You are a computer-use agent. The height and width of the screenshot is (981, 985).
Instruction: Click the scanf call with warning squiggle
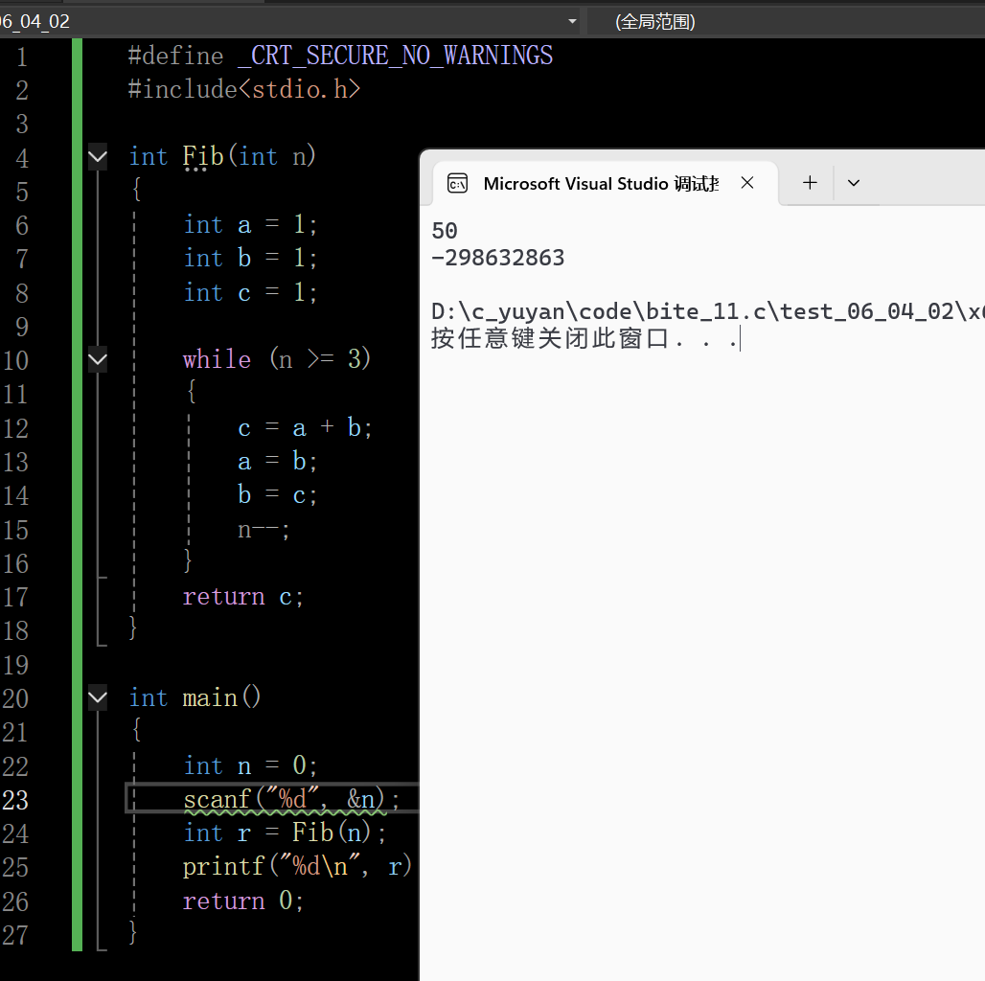[291, 799]
